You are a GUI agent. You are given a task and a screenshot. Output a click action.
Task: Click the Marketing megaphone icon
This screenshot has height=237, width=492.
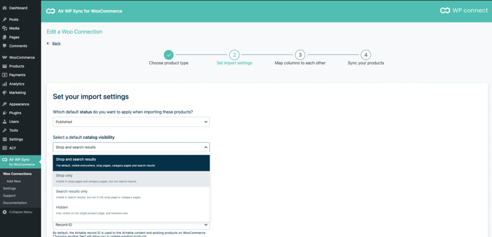(4, 93)
